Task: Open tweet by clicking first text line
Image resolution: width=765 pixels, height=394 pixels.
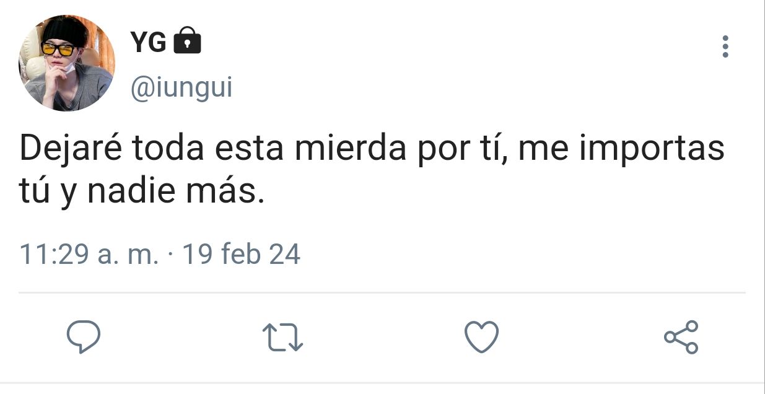Action: click(372, 150)
